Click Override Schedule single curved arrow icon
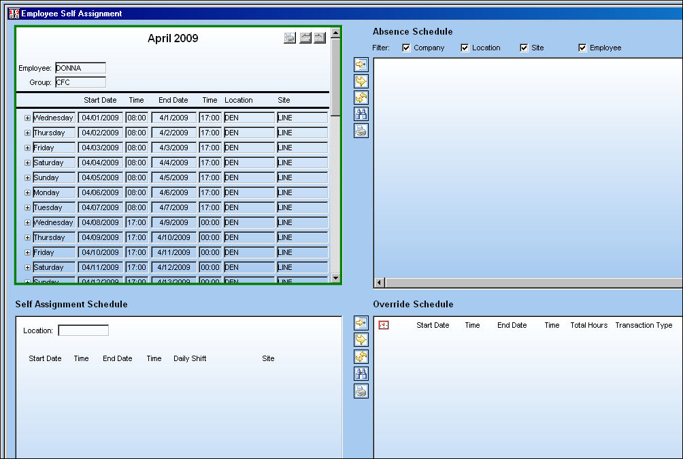The image size is (683, 459). [x=361, y=340]
